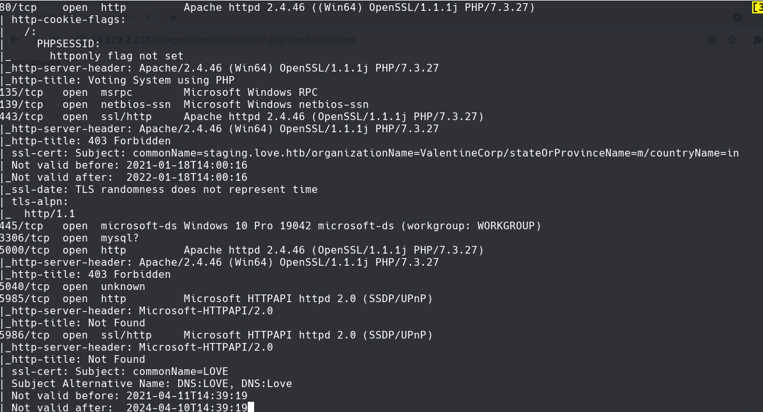Open a new tab with the plus icon
Image resolution: width=763 pixels, height=412 pixels.
(x=172, y=17)
